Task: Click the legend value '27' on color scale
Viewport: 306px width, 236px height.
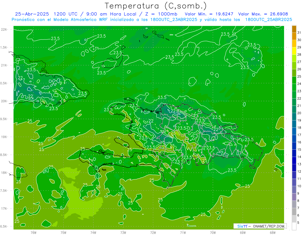Action: (x=299, y=62)
